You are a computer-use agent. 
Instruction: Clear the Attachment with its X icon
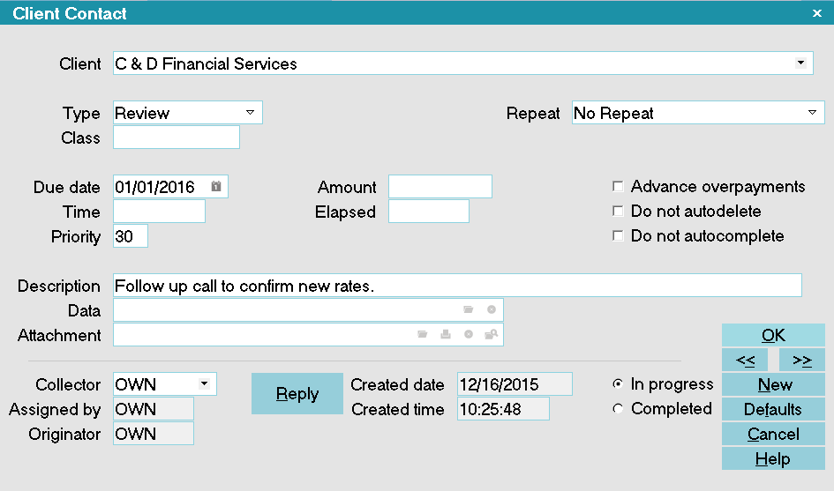[x=469, y=334]
